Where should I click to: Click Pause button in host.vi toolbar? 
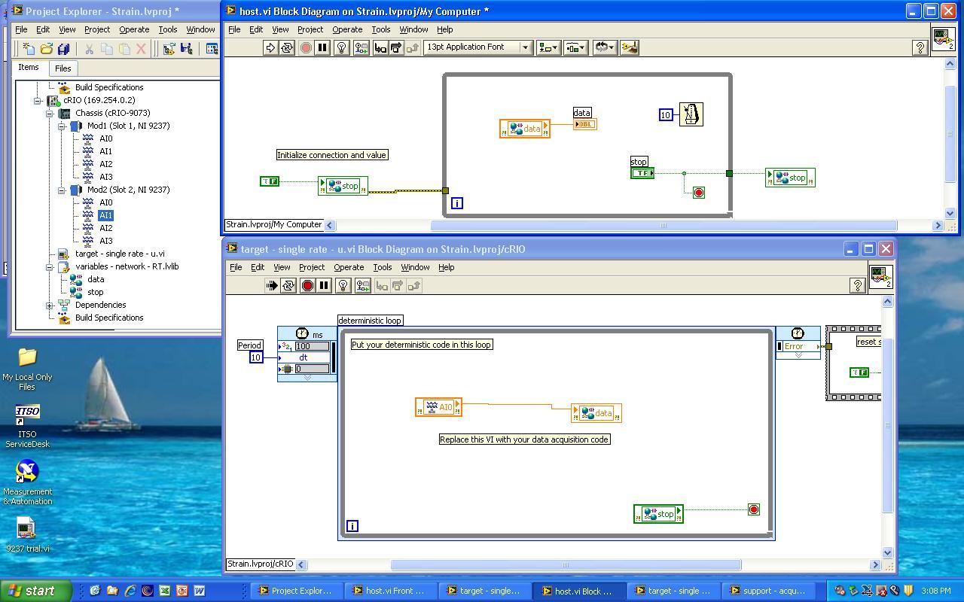(322, 47)
